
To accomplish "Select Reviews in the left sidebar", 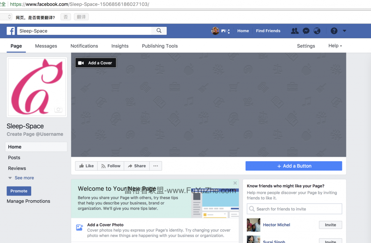I will coord(17,168).
